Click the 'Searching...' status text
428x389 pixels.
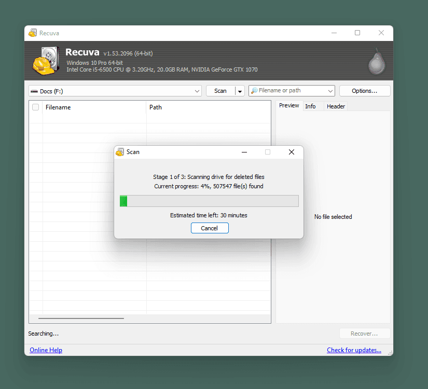[44, 334]
